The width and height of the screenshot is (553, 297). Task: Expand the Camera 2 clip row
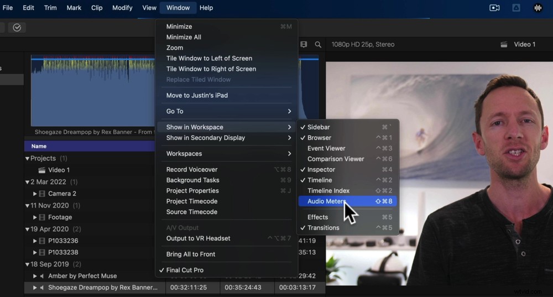(34, 194)
